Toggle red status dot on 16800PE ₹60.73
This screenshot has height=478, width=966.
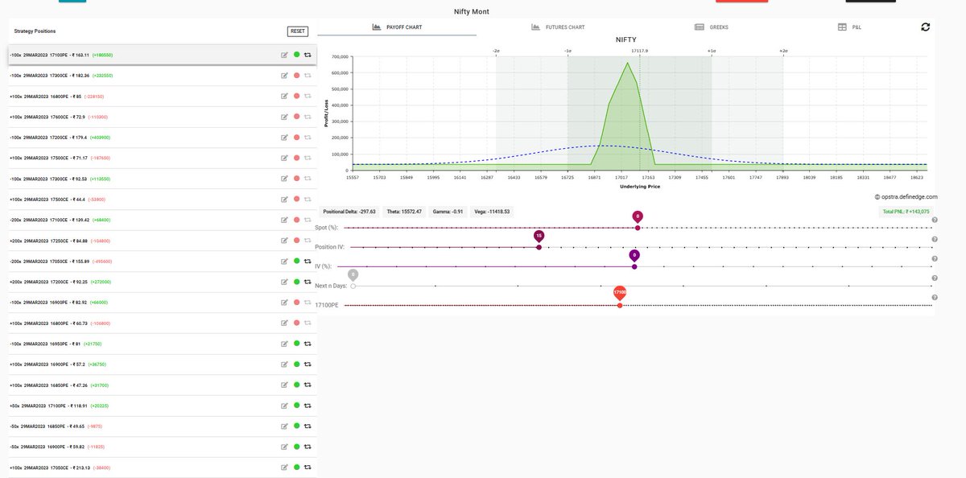tap(296, 323)
